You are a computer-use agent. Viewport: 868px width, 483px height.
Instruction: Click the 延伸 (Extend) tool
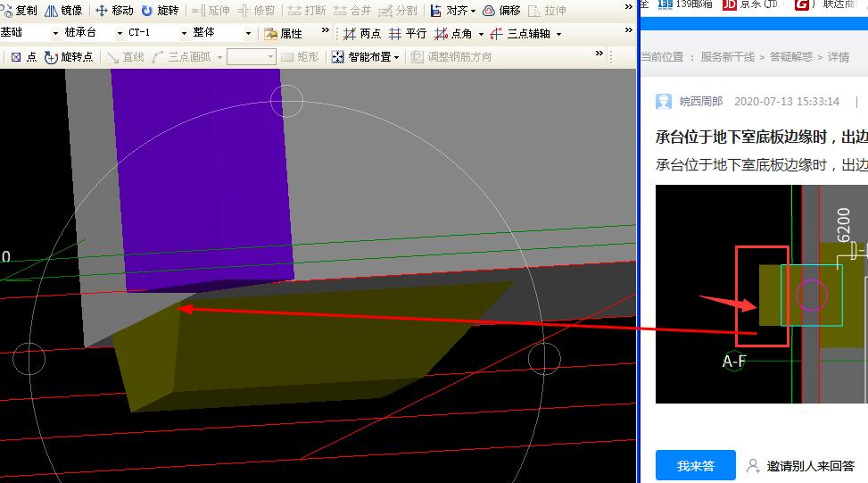click(x=211, y=11)
